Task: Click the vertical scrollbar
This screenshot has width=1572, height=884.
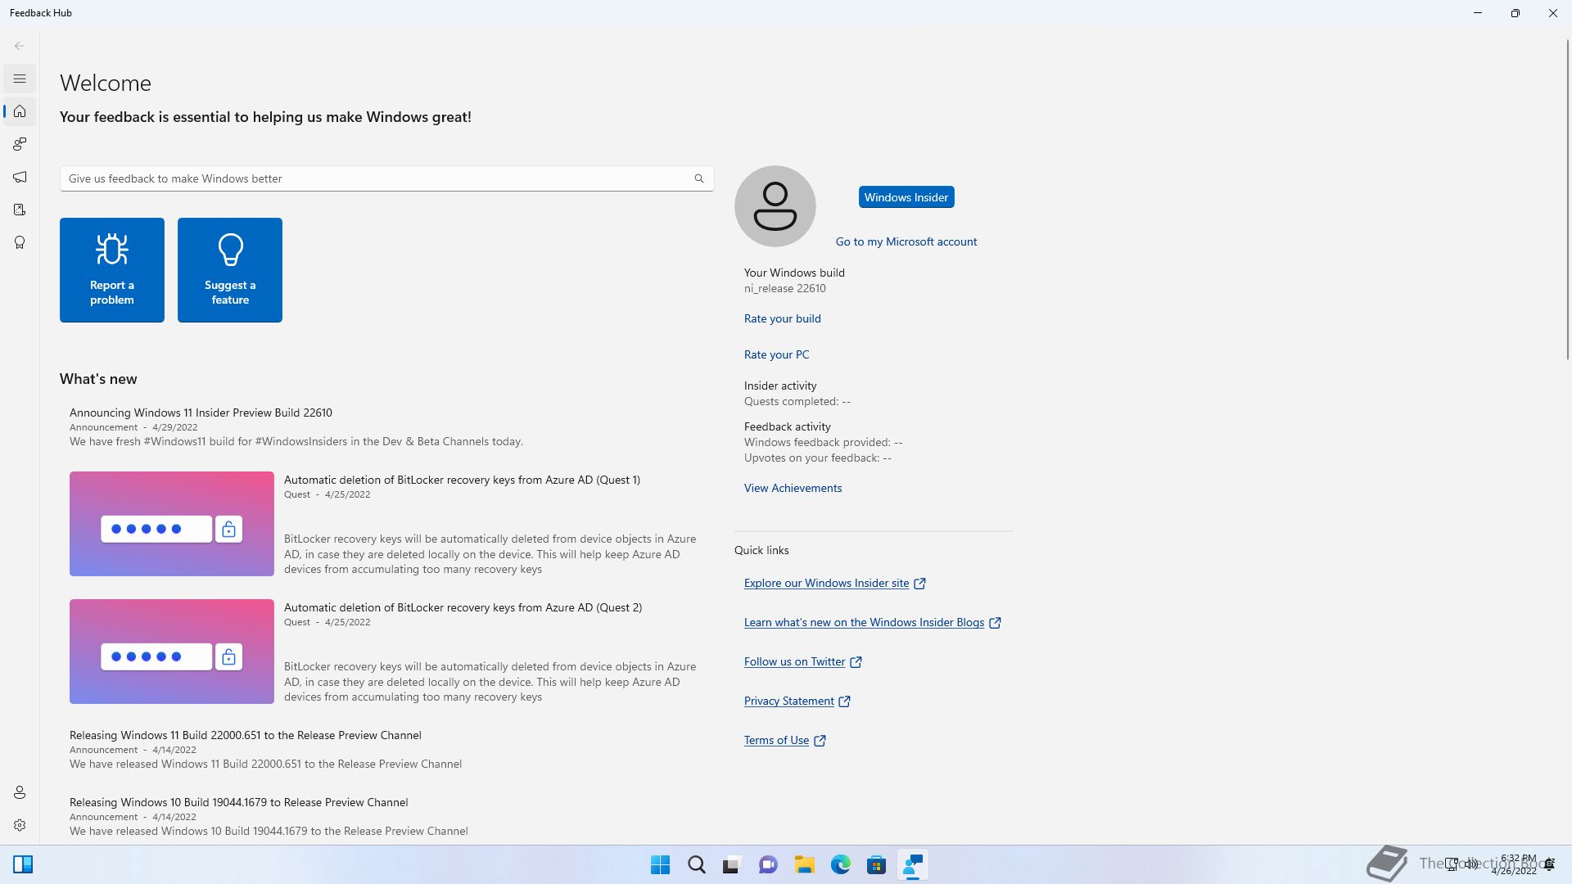Action: coord(1567,201)
